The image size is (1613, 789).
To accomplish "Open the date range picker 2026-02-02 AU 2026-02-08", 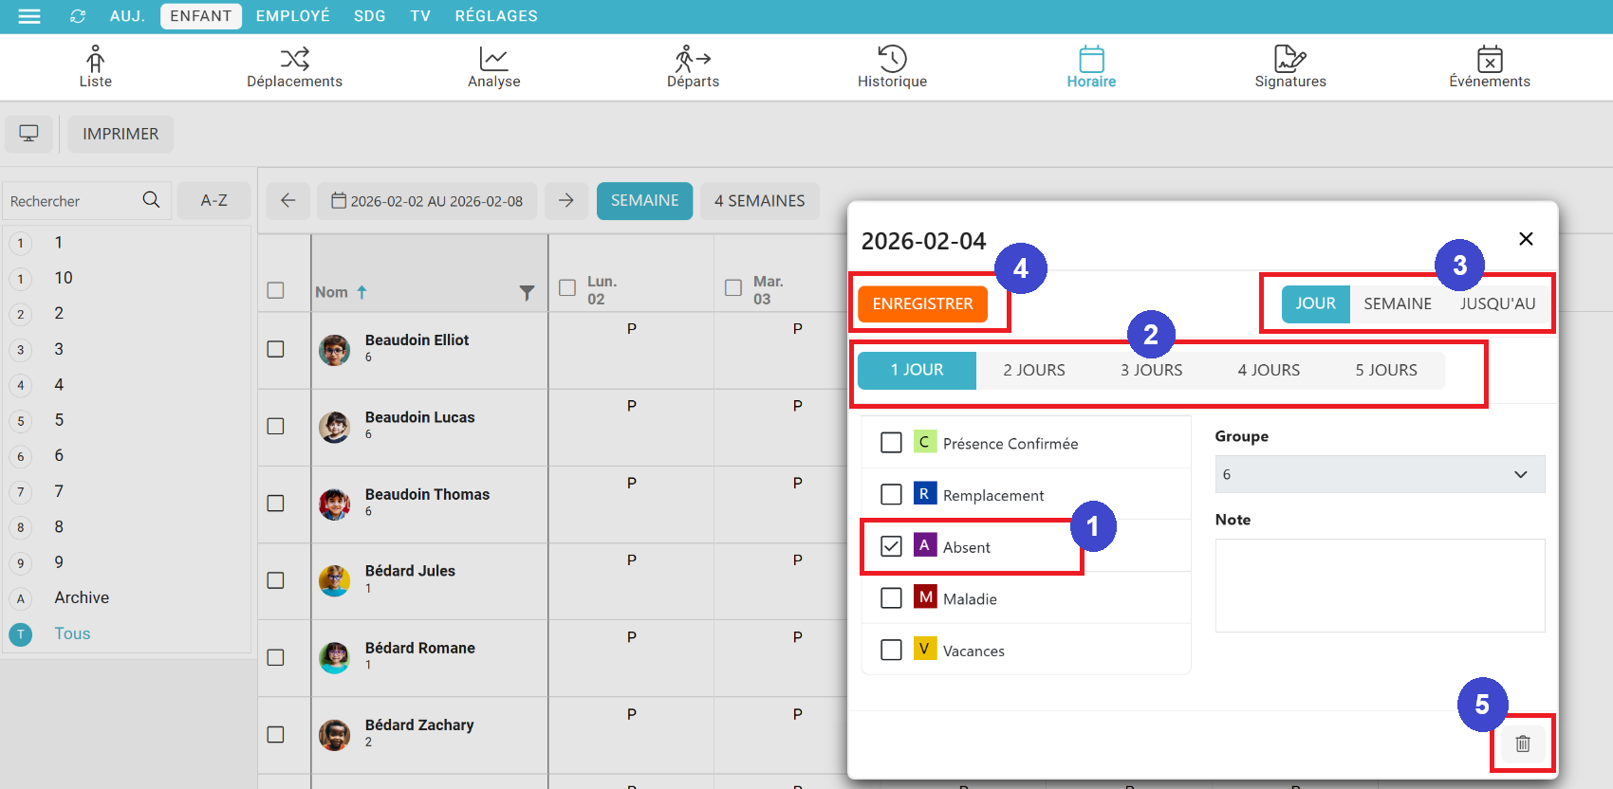I will 427,201.
